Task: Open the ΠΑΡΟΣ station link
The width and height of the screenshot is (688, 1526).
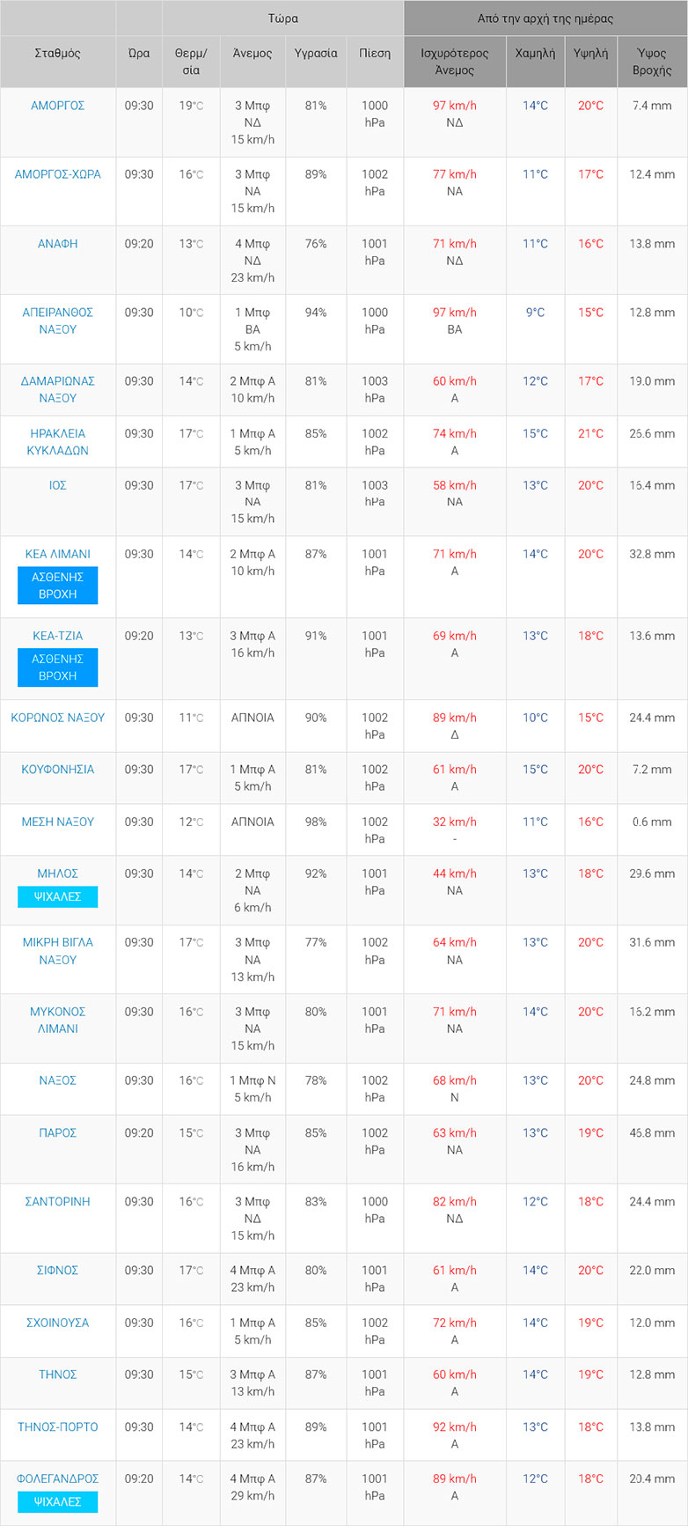Action: (x=57, y=1132)
